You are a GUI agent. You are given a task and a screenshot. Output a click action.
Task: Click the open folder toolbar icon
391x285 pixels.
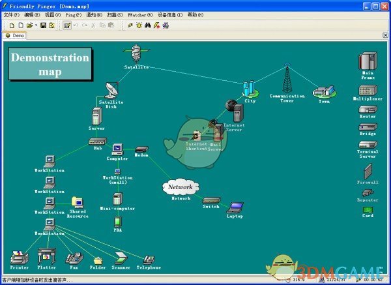[x=30, y=25]
